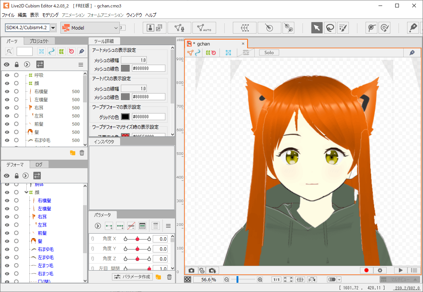This screenshot has height=292, width=423.
Task: Click the play button below canvas
Action: coord(400,271)
